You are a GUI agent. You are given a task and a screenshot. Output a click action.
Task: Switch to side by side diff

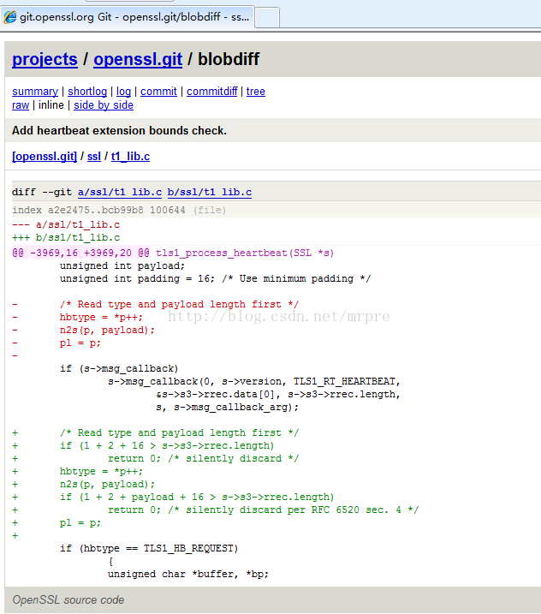pos(104,105)
